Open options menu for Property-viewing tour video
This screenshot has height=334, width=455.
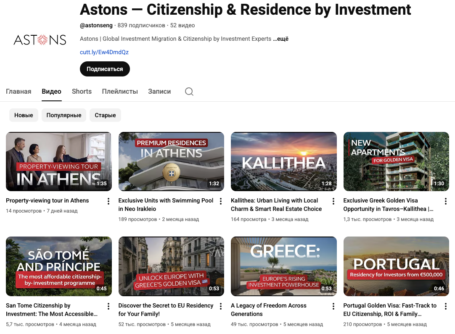pyautogui.click(x=108, y=201)
